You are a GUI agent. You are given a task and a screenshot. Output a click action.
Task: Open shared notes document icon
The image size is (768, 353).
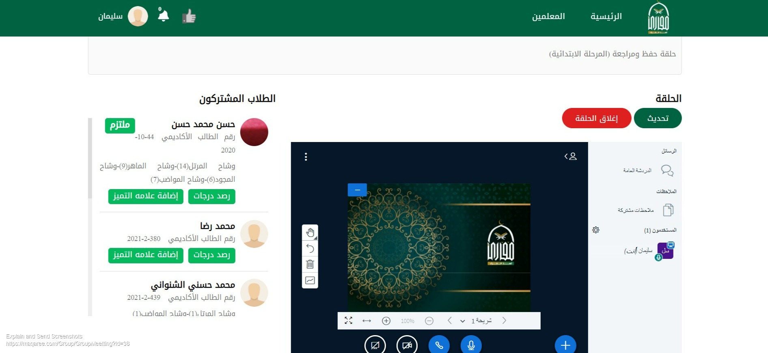[x=668, y=210]
